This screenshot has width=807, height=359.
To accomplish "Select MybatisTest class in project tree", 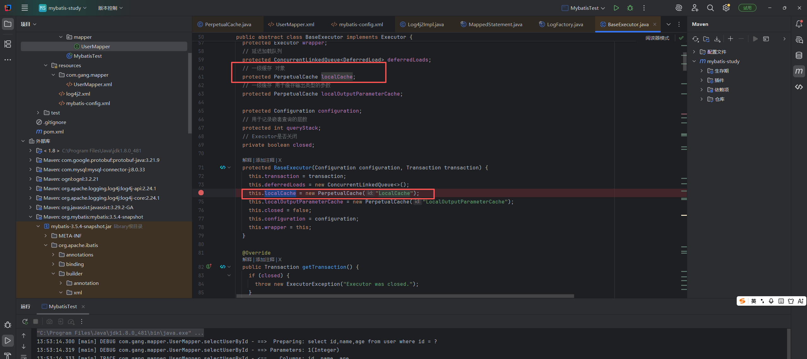I will pos(88,56).
